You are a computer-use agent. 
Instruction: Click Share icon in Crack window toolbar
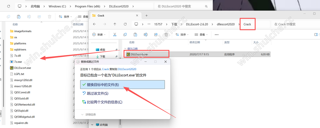coord(156,35)
